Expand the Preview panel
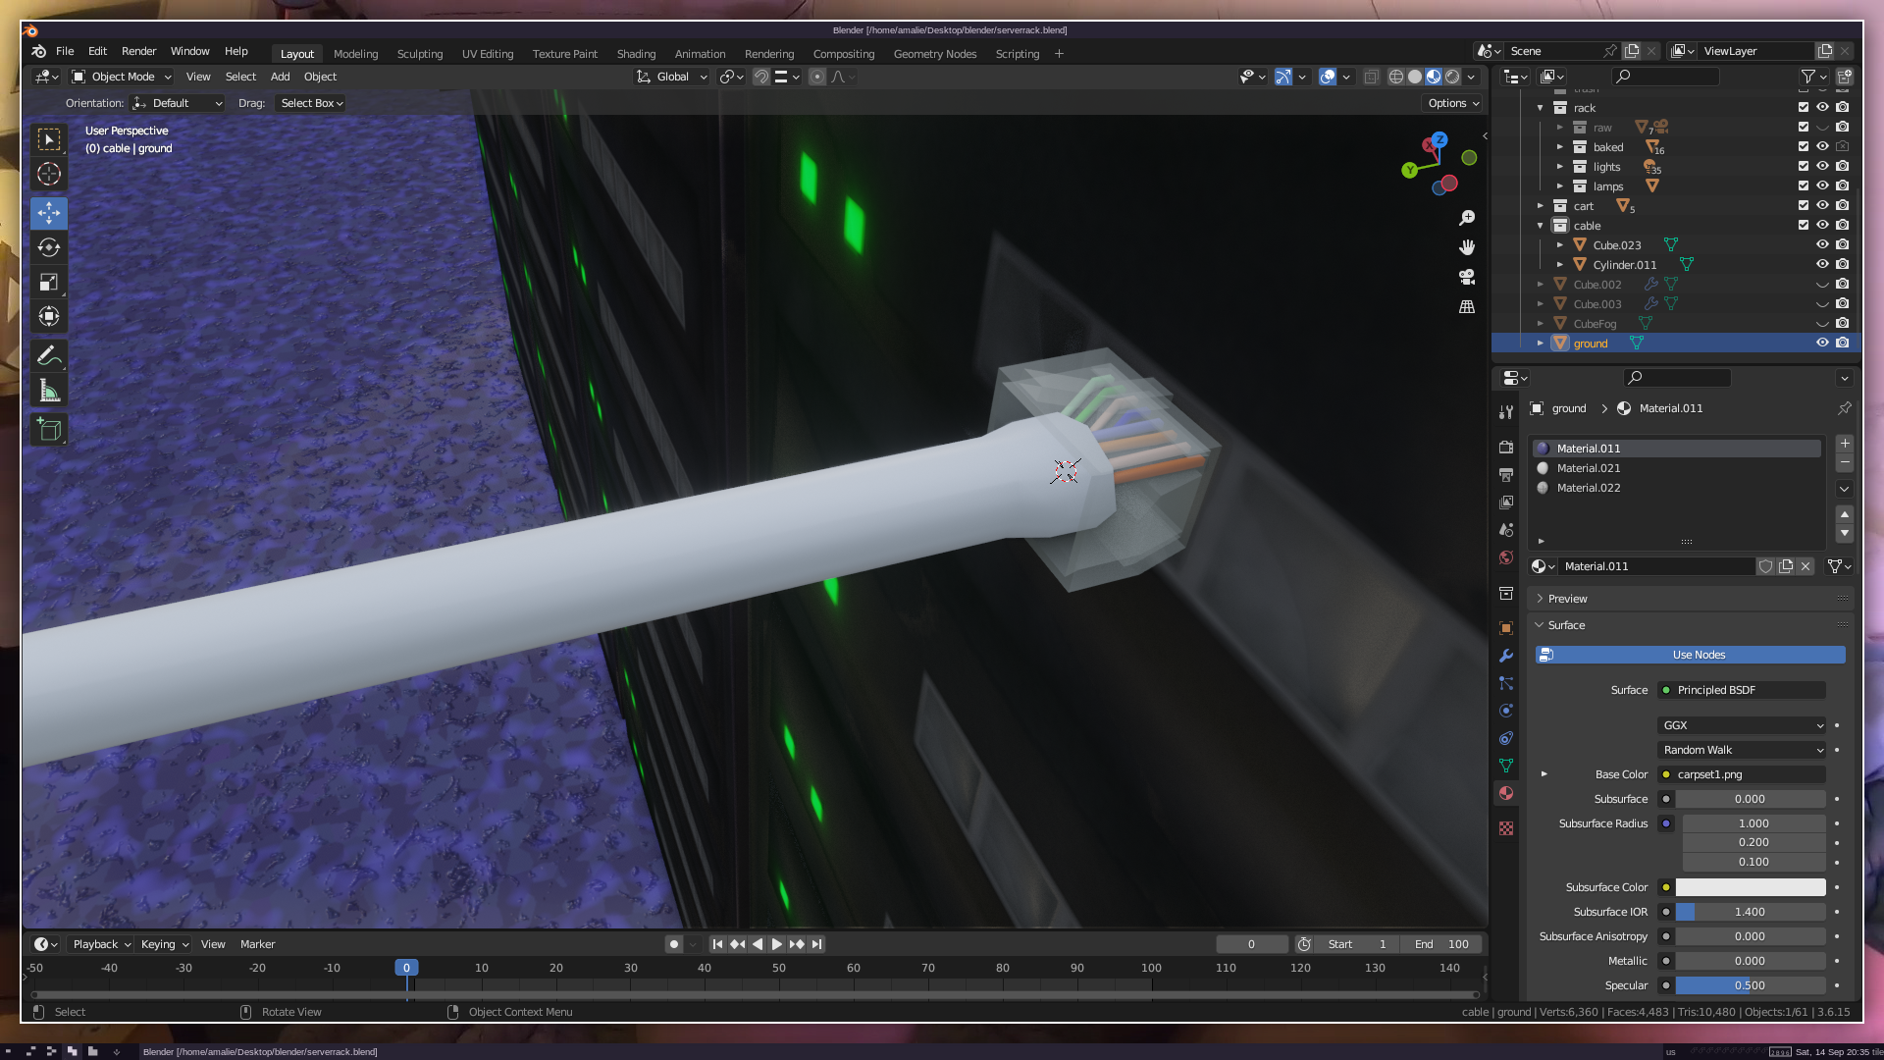Image resolution: width=1884 pixels, height=1060 pixels. click(x=1567, y=599)
